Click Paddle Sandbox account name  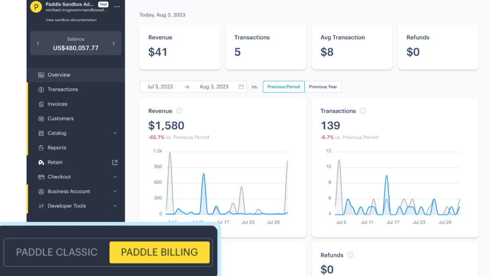point(69,5)
